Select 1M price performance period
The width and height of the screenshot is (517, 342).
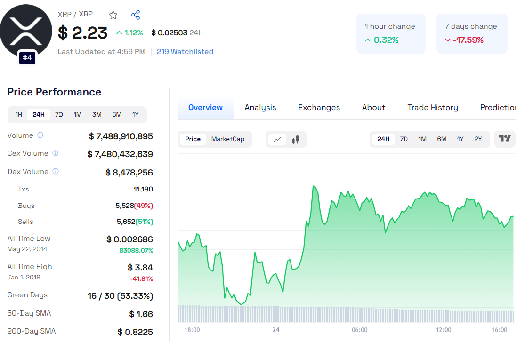pyautogui.click(x=78, y=115)
